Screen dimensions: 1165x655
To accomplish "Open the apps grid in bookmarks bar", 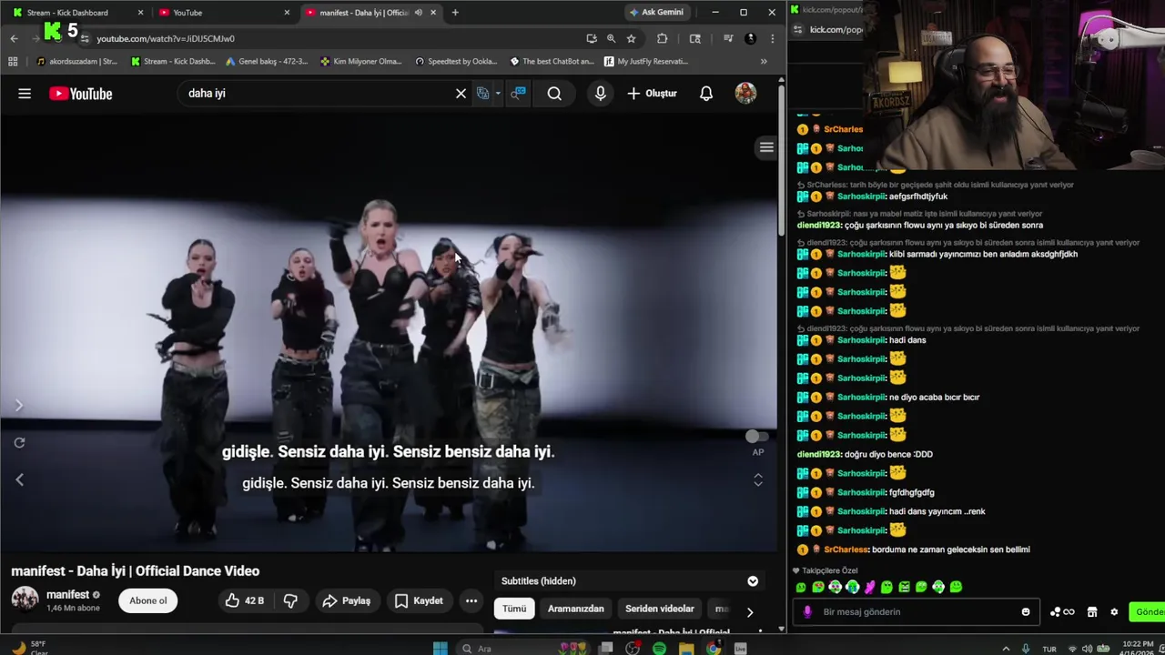I will (x=13, y=62).
